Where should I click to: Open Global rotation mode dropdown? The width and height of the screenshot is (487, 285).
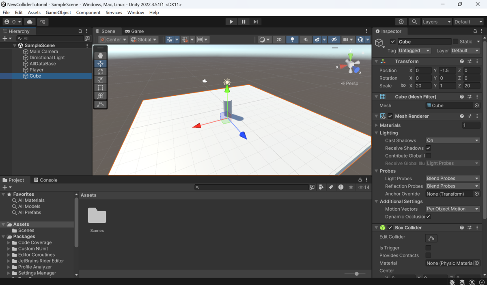pos(144,39)
